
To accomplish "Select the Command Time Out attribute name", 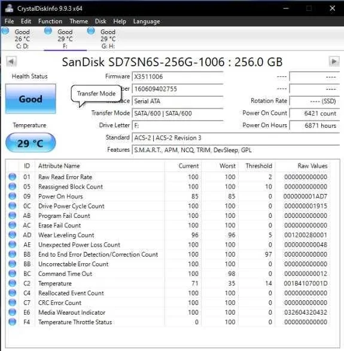I will 65,273.
